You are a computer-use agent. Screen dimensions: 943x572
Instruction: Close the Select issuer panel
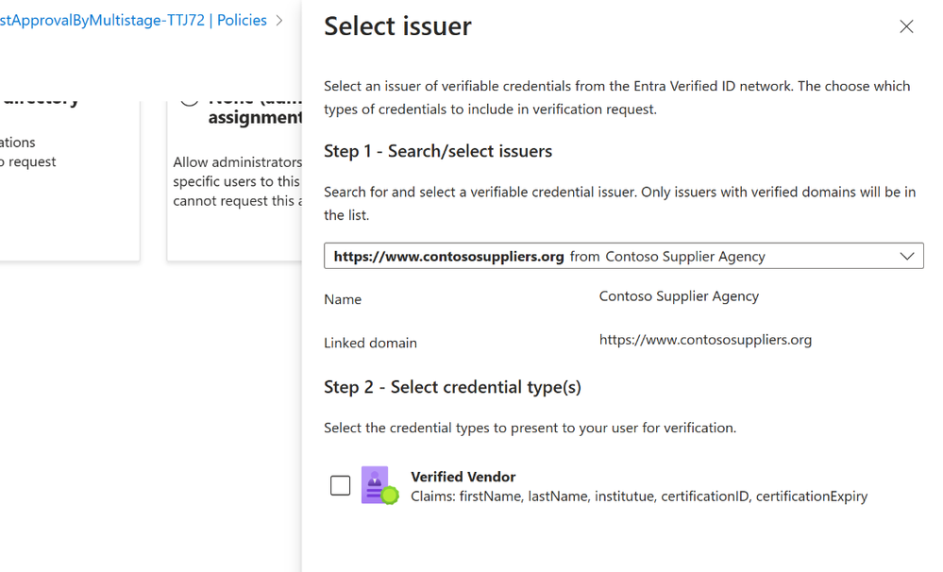click(906, 26)
